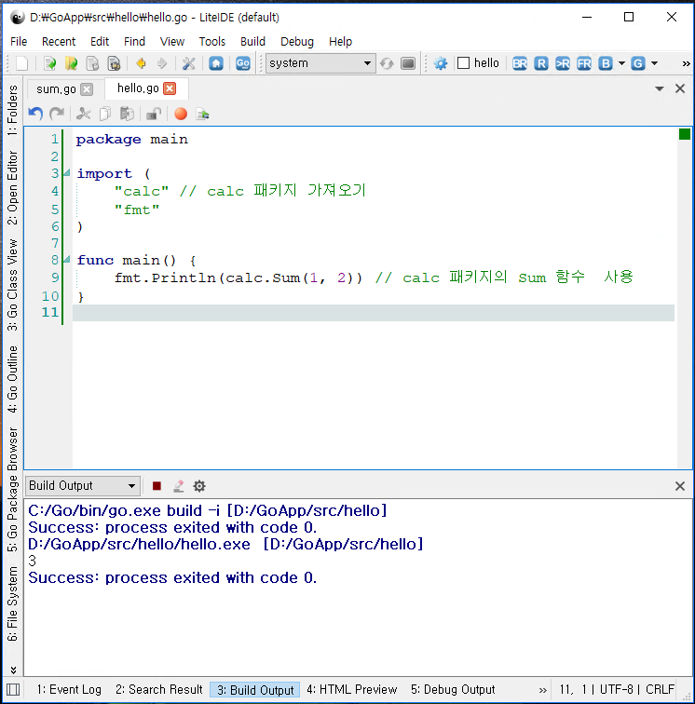Open the Debug Output panel tab
The width and height of the screenshot is (695, 704).
coord(452,690)
